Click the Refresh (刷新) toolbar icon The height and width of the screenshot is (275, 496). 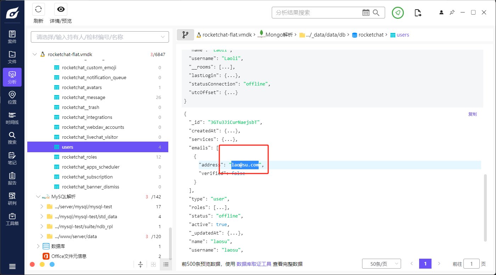tap(38, 9)
